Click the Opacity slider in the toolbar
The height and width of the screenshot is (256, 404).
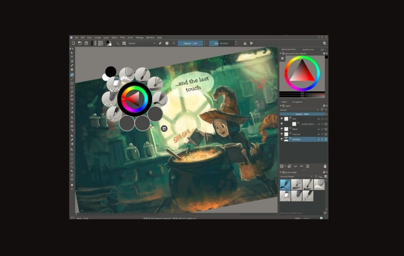tap(190, 43)
